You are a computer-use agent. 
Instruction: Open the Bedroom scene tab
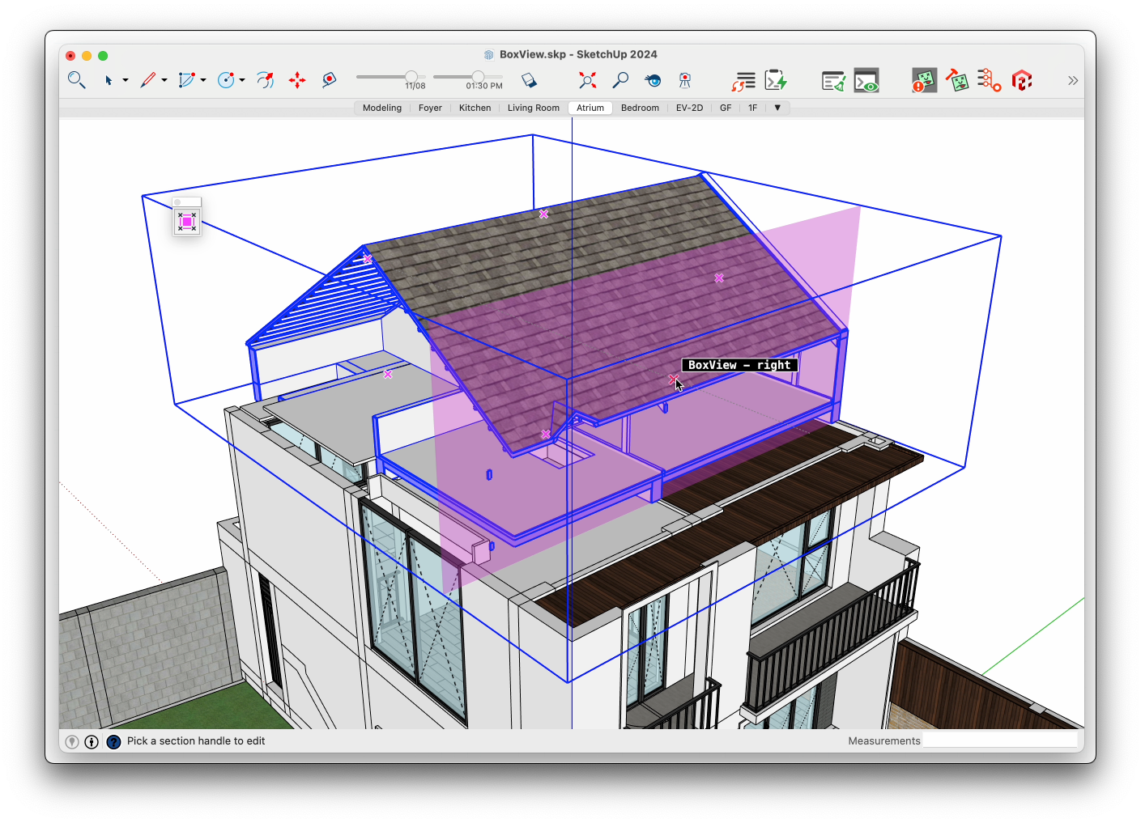(640, 108)
